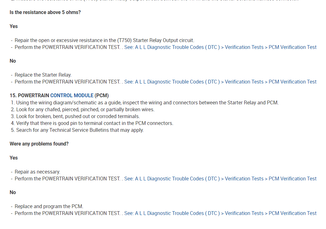The height and width of the screenshot is (229, 326).
Task: Click "No" above "Replace the Starter Relay"
Action: [13, 61]
